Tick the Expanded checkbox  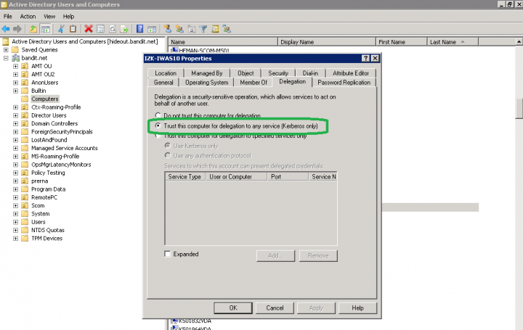pos(169,255)
